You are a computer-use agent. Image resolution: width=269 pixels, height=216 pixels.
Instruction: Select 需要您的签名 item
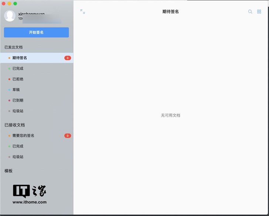23,136
